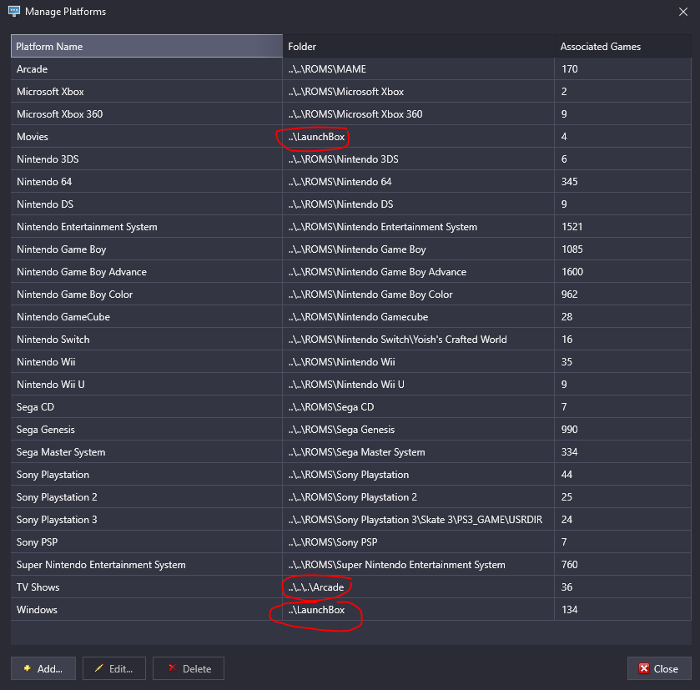The height and width of the screenshot is (690, 700).
Task: Click the 1521 associated games cell
Action: click(x=623, y=227)
